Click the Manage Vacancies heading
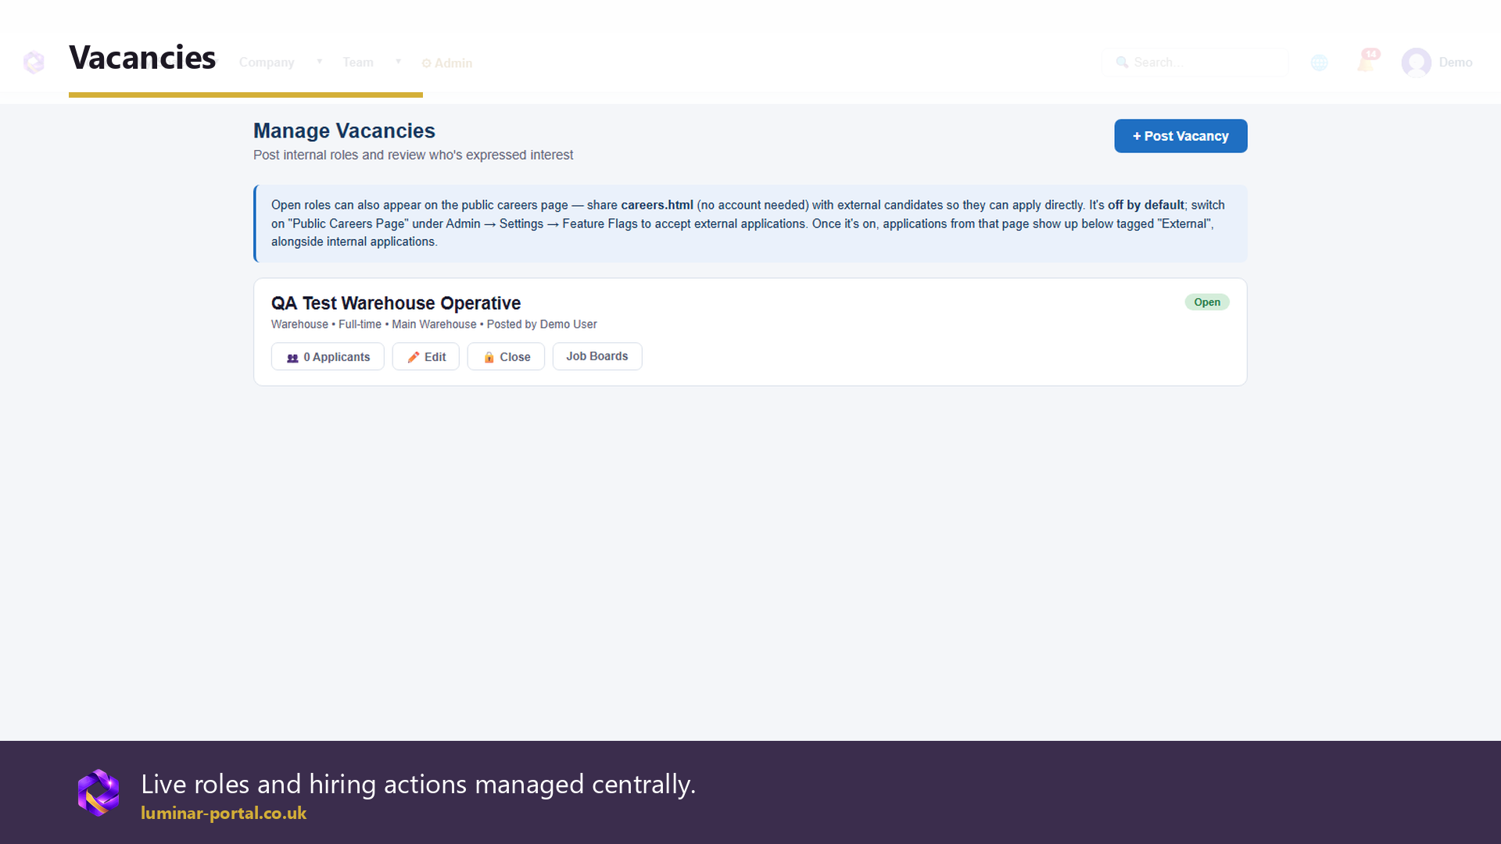The image size is (1501, 844). point(344,131)
